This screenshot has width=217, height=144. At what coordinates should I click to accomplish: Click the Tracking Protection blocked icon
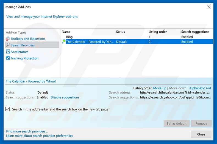(x=8, y=58)
